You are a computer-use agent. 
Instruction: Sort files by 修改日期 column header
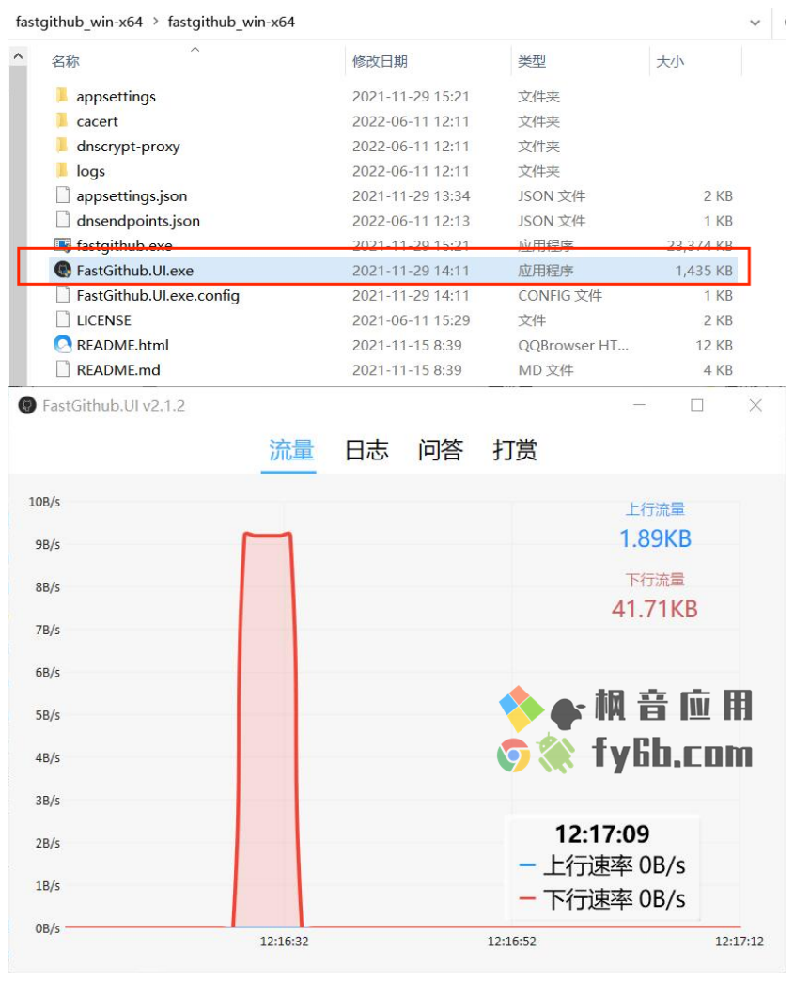coord(380,61)
